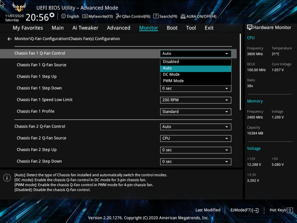This screenshot has height=223, width=297.
Task: Click +5V reading 5.080 V
Action: pos(278,165)
